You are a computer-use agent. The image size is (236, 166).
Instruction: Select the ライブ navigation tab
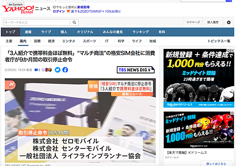(46, 32)
